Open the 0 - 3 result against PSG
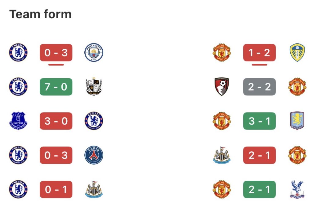The image size is (313, 209). 56,155
